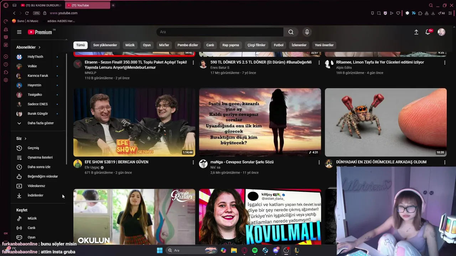Open options menu for 590 TL DÖNER video
This screenshot has width=456, height=256.
tap(319, 63)
